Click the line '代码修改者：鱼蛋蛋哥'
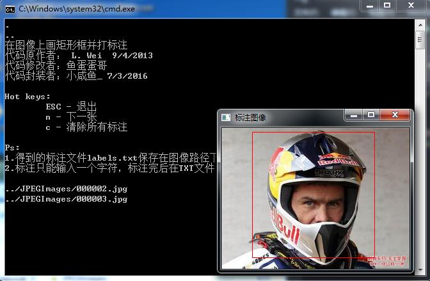Image resolution: width=430 pixels, height=281 pixels. point(56,65)
